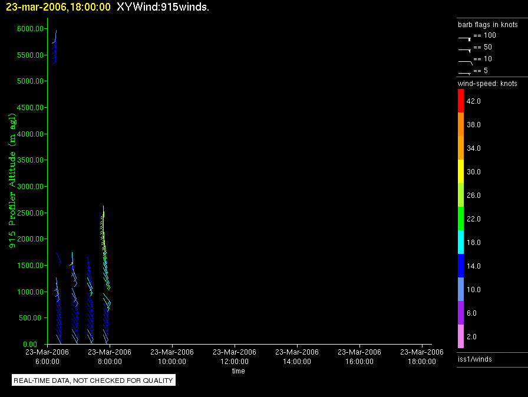Viewport: 528px width, 397px height.
Task: Click the 'iss1/winds' source label
Action: 475,359
